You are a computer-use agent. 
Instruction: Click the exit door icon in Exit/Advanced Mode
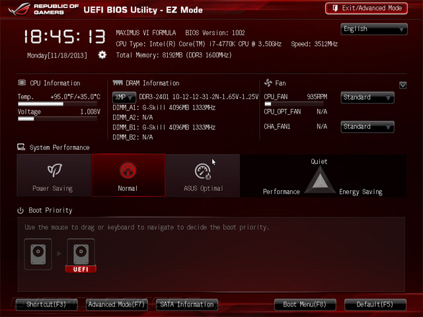(335, 8)
